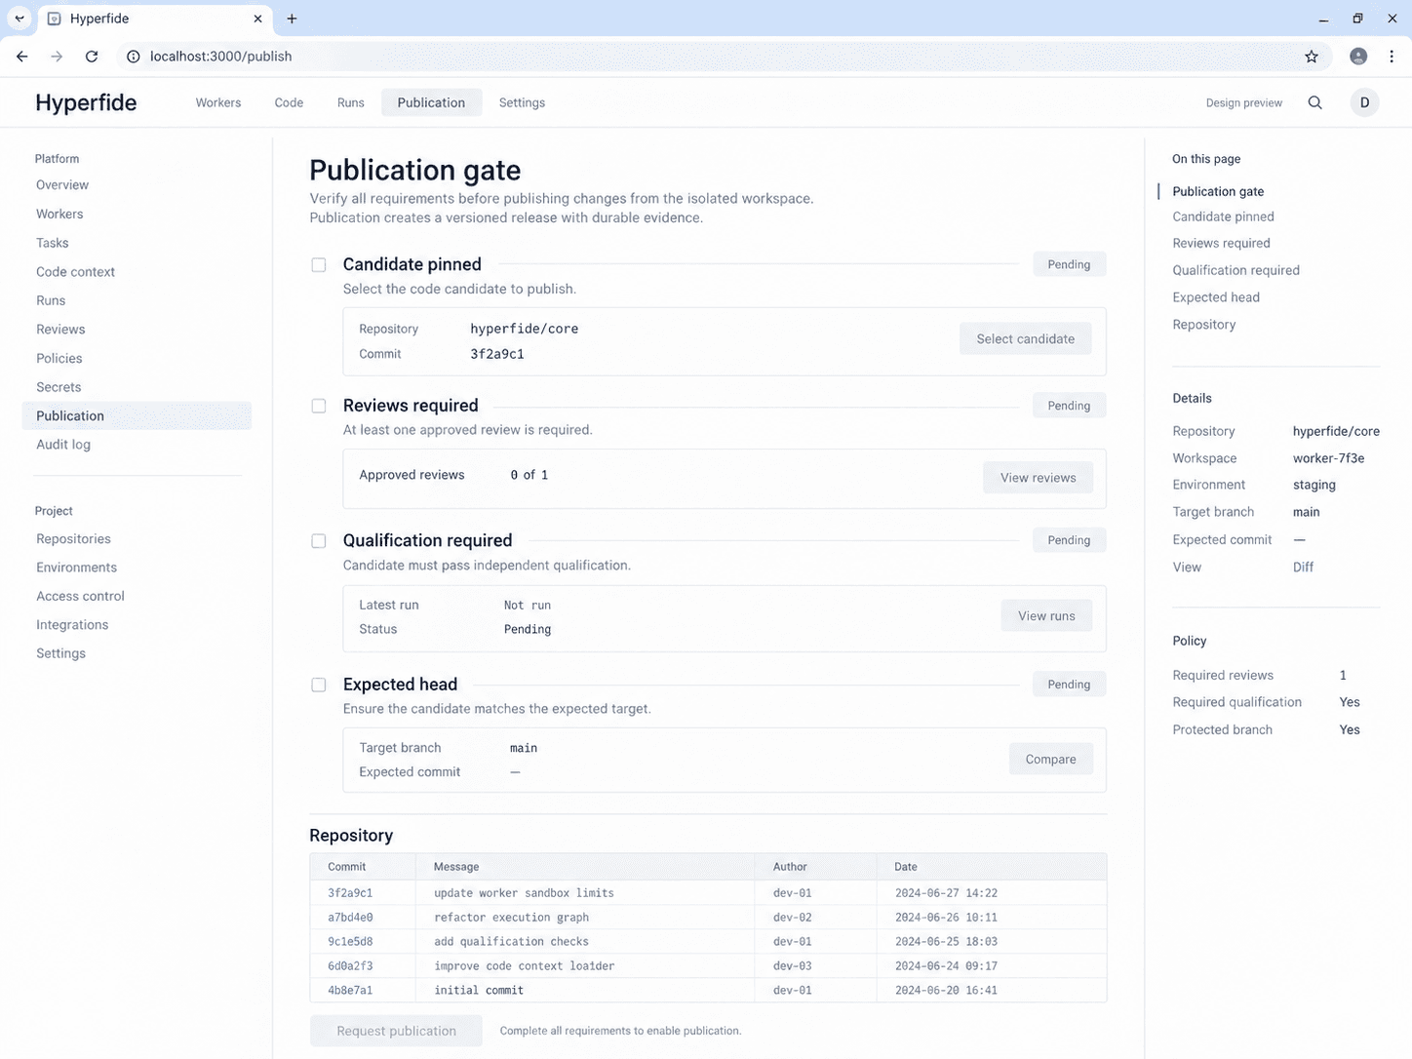Bookmark this page with star icon
1412x1059 pixels.
(x=1312, y=57)
